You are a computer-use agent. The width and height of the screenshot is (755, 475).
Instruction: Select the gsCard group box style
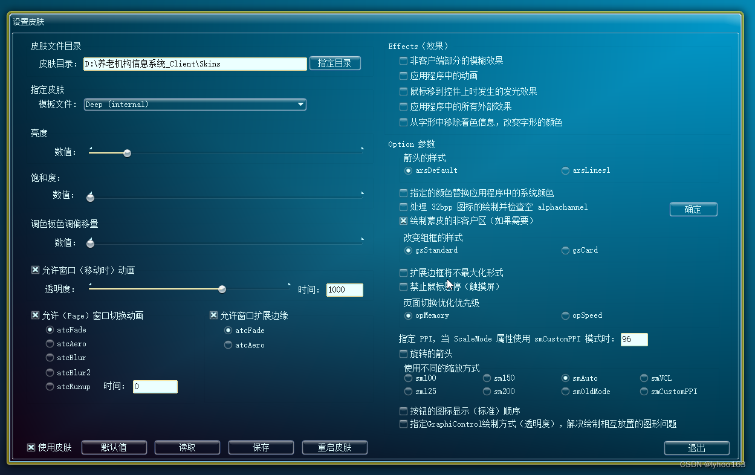565,250
